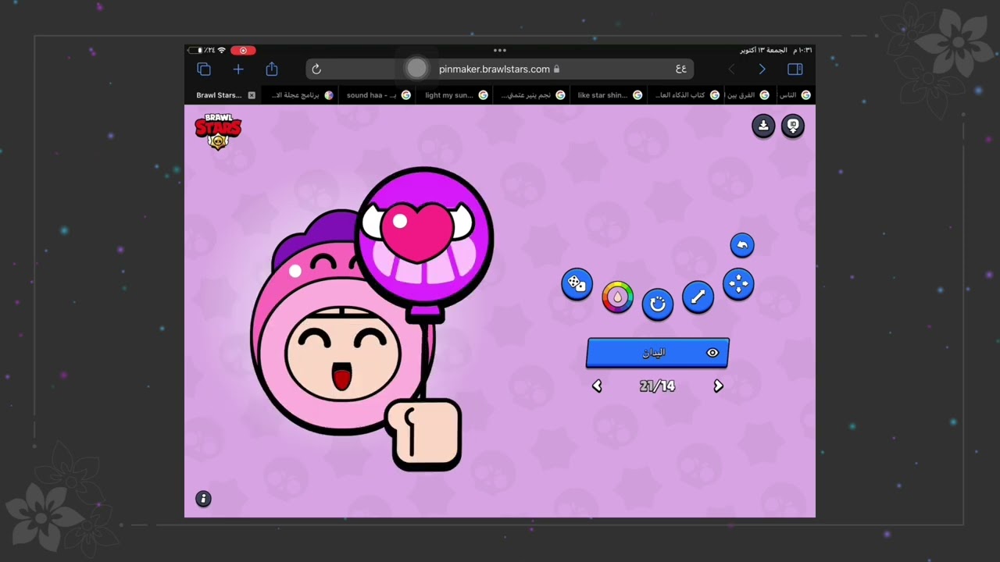Toggle visibility of the اليدان layer

[x=712, y=353]
